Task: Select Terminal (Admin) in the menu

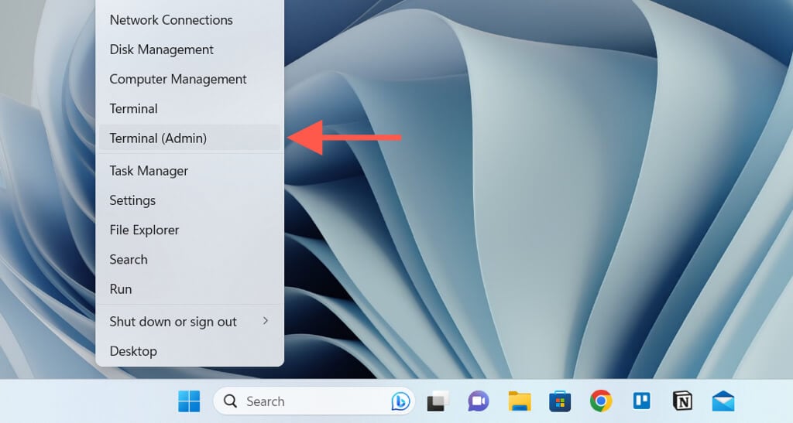Action: 190,138
